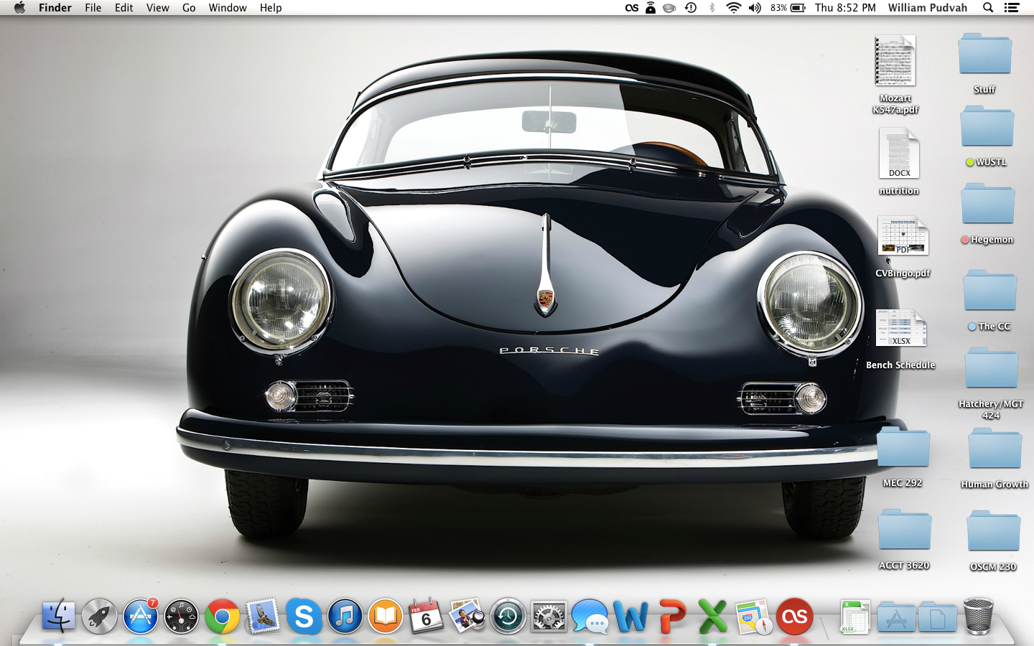Select the OSCM 230 folder
Viewport: 1034px width, 646px height.
[994, 531]
